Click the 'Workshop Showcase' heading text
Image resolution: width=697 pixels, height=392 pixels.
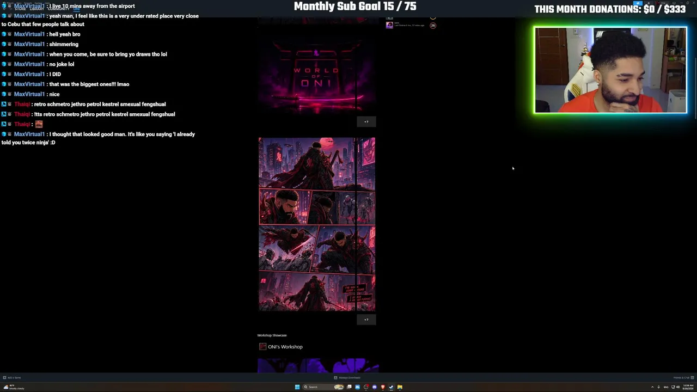pos(272,335)
